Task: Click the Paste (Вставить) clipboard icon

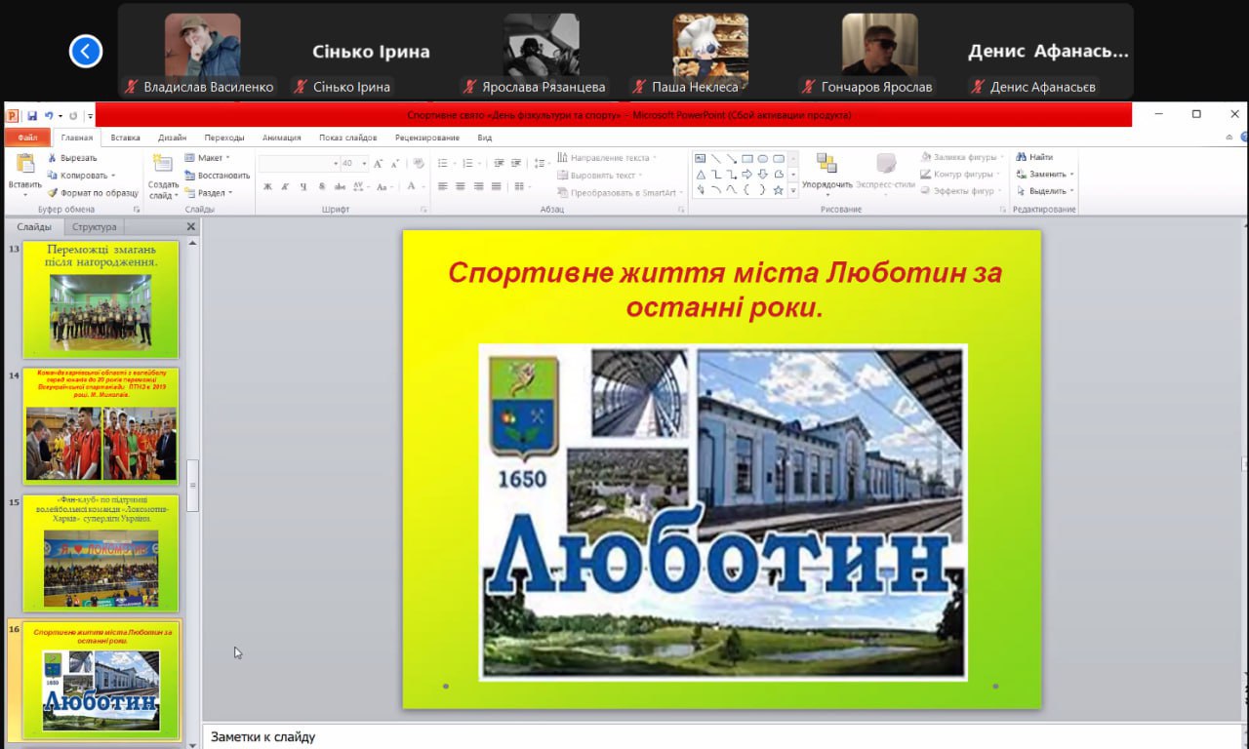Action: [24, 165]
